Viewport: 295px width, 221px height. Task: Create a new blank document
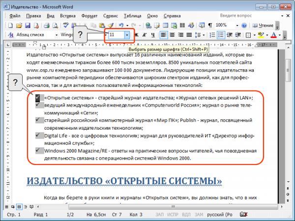10,25
